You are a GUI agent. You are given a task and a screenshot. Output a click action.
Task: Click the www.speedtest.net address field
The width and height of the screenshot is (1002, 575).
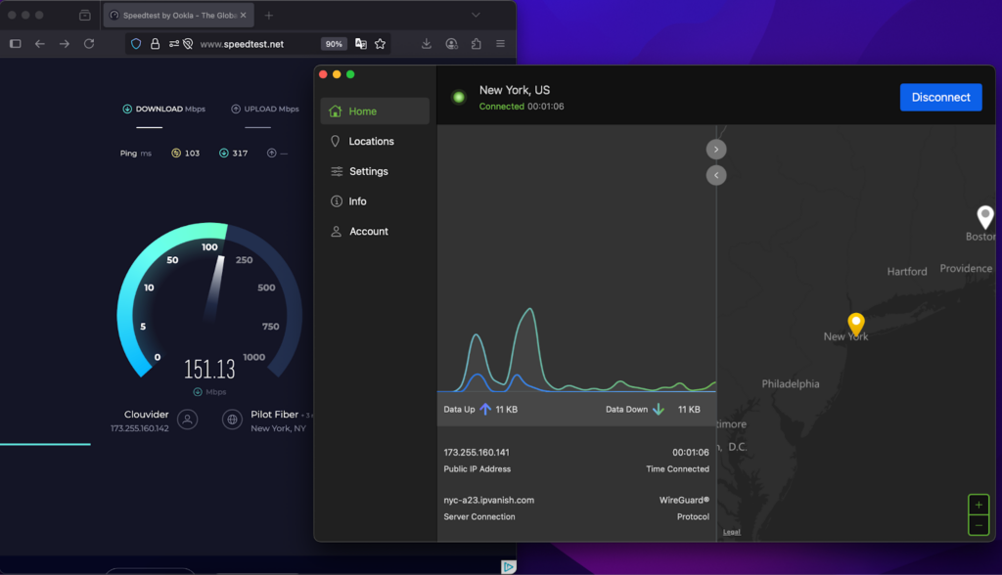click(243, 43)
